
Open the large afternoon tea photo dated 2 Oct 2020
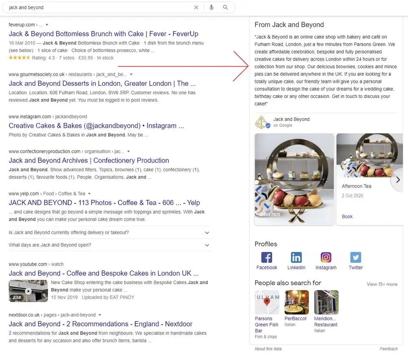click(294, 179)
